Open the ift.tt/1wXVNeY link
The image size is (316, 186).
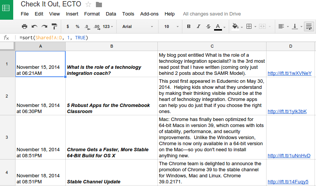(290, 73)
